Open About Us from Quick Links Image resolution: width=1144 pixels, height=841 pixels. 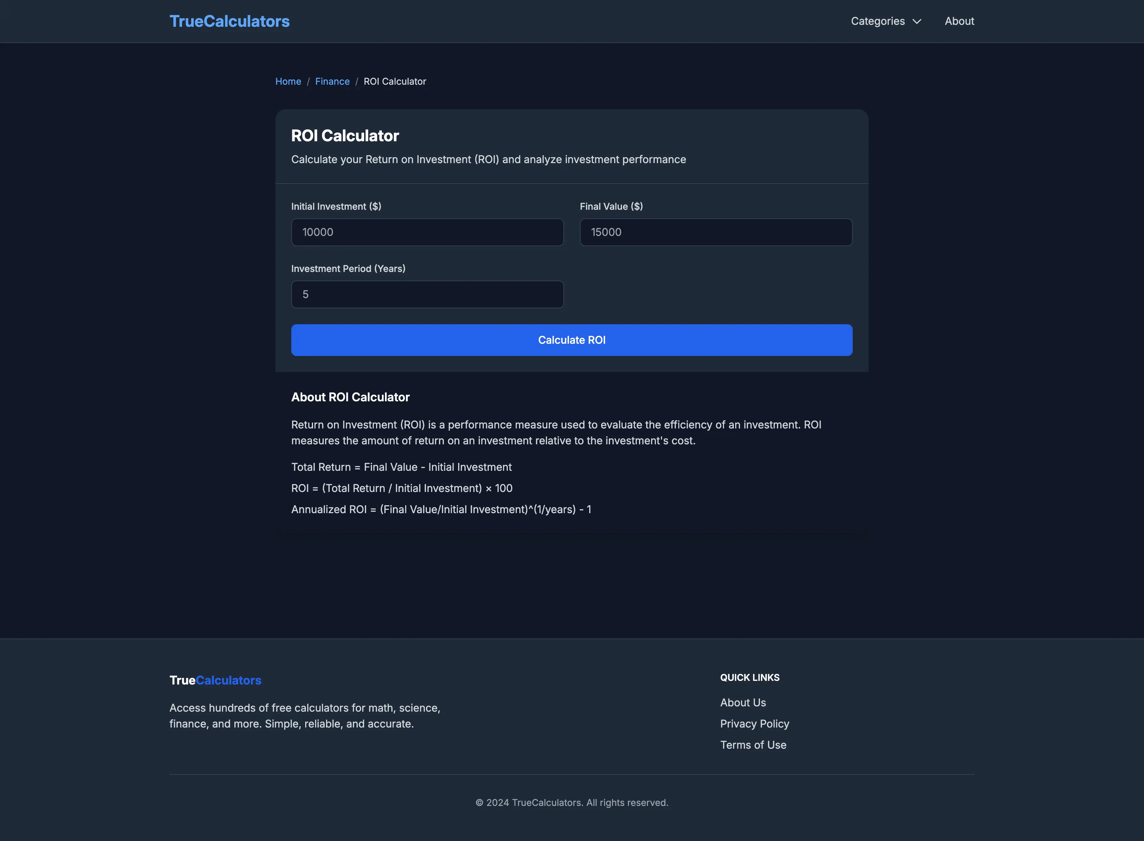click(742, 702)
